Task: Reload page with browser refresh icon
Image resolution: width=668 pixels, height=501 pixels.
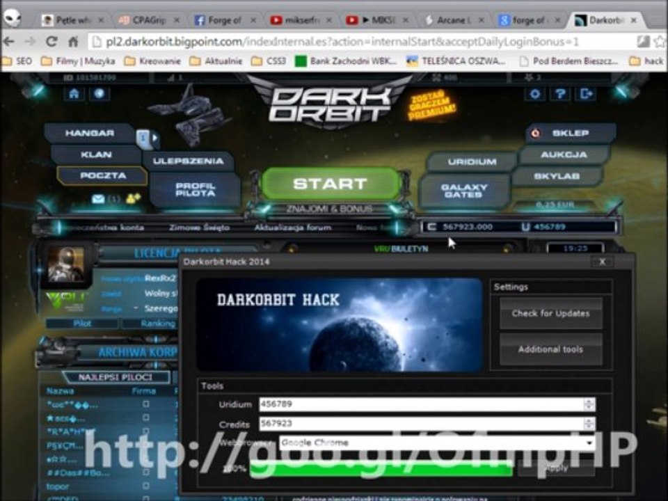Action: pos(52,41)
